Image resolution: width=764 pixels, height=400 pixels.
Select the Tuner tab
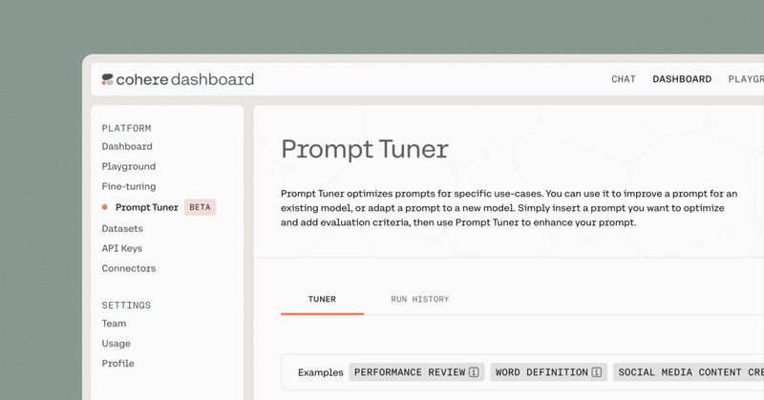pos(322,299)
